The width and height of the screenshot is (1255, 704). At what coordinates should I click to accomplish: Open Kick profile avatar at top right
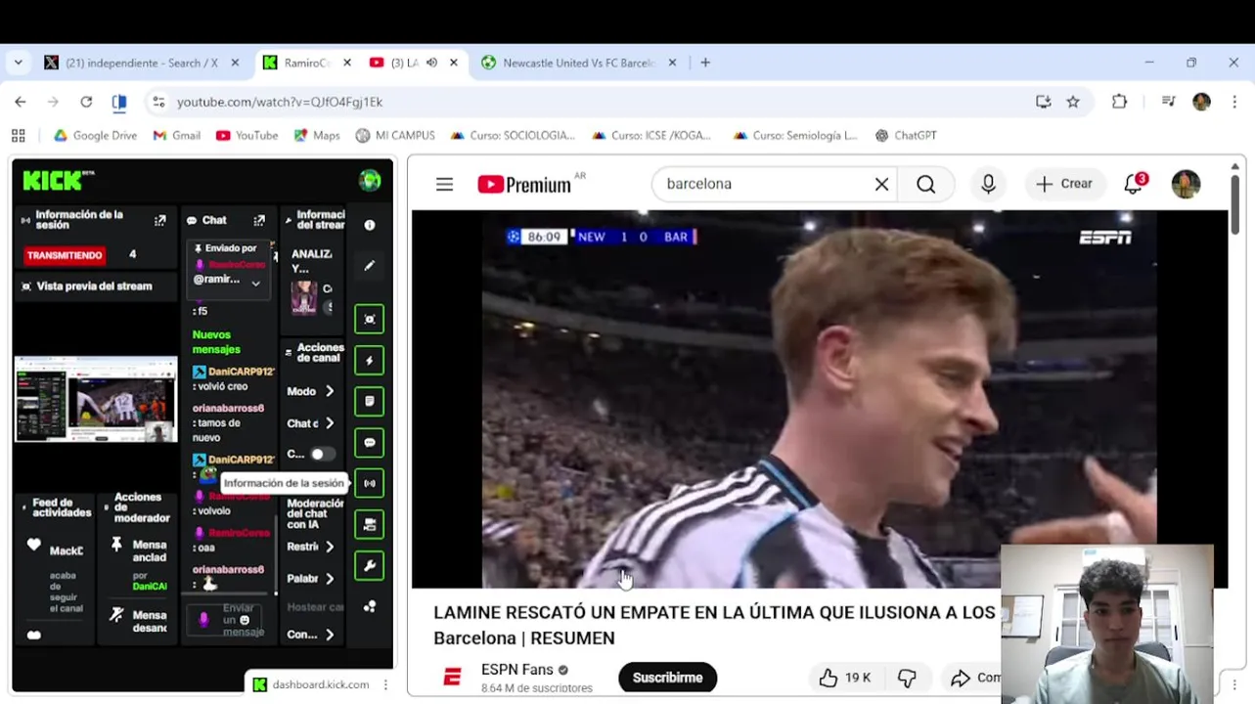370,180
